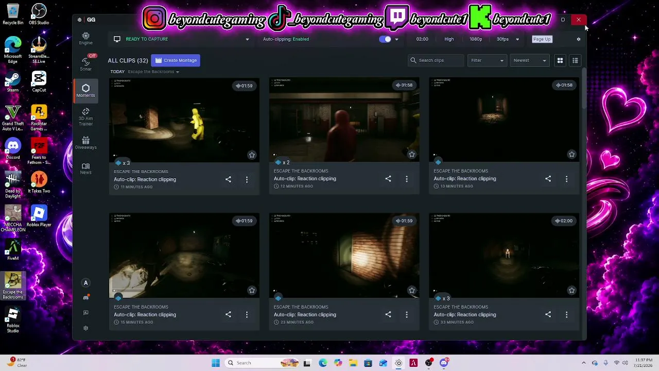Go to Giveaways in the sidebar
Screen dimensions: 659x371
(85, 143)
